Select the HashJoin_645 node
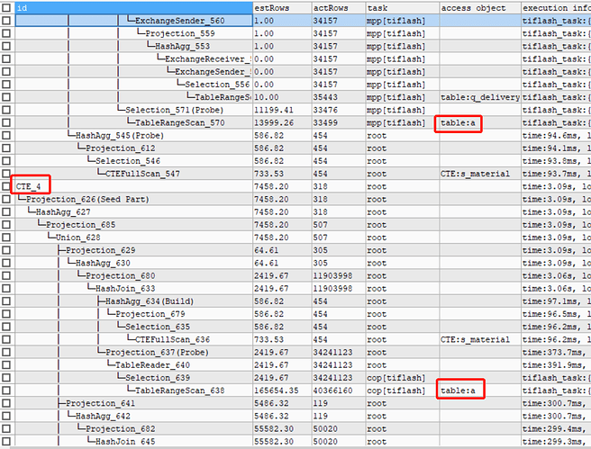This screenshot has height=449, width=591. coord(125,442)
